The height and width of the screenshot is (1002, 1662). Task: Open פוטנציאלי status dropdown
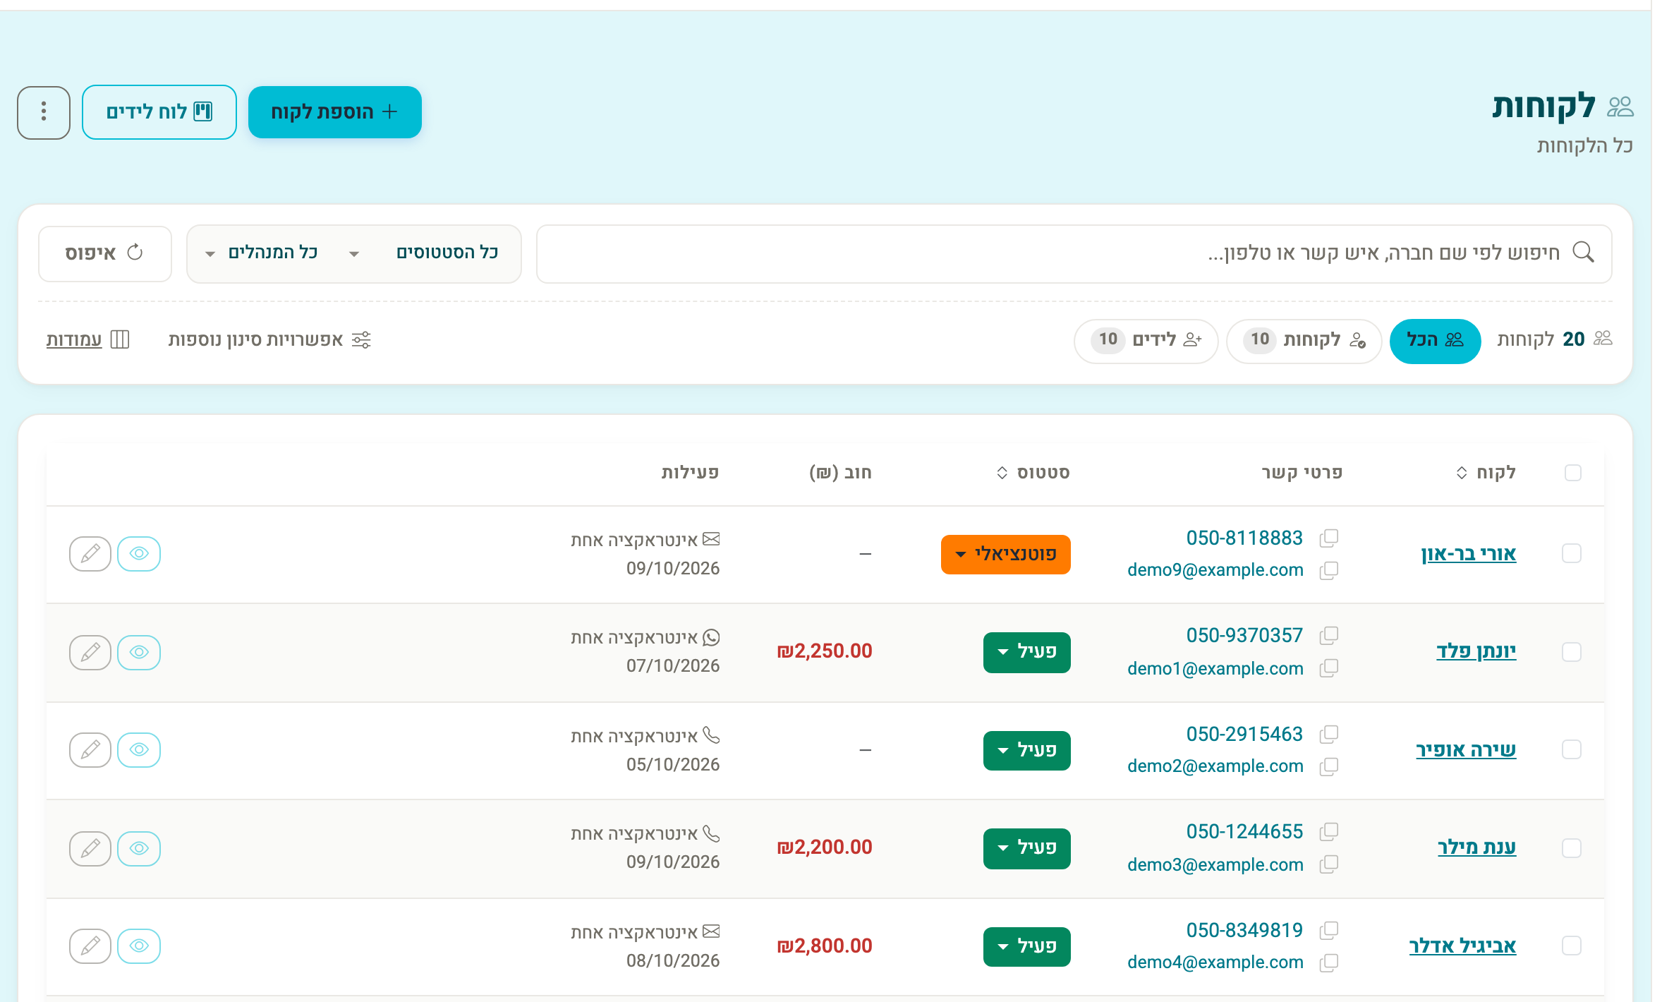coord(1005,554)
